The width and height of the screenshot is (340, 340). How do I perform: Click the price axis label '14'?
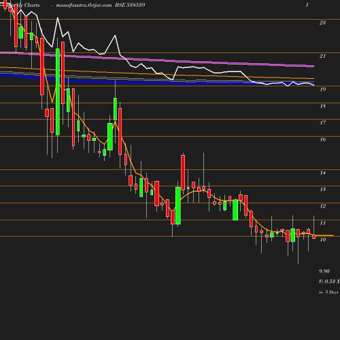(x=323, y=173)
